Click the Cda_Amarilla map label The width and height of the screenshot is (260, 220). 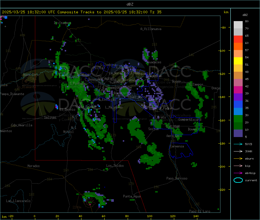pyautogui.click(x=22, y=125)
